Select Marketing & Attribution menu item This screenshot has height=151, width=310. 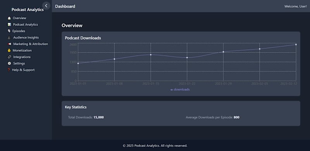tap(31, 44)
